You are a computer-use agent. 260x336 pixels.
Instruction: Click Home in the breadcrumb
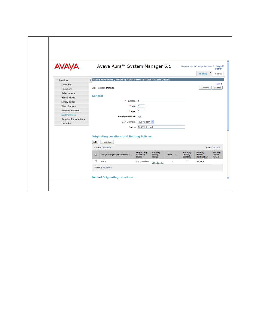pyautogui.click(x=96, y=80)
